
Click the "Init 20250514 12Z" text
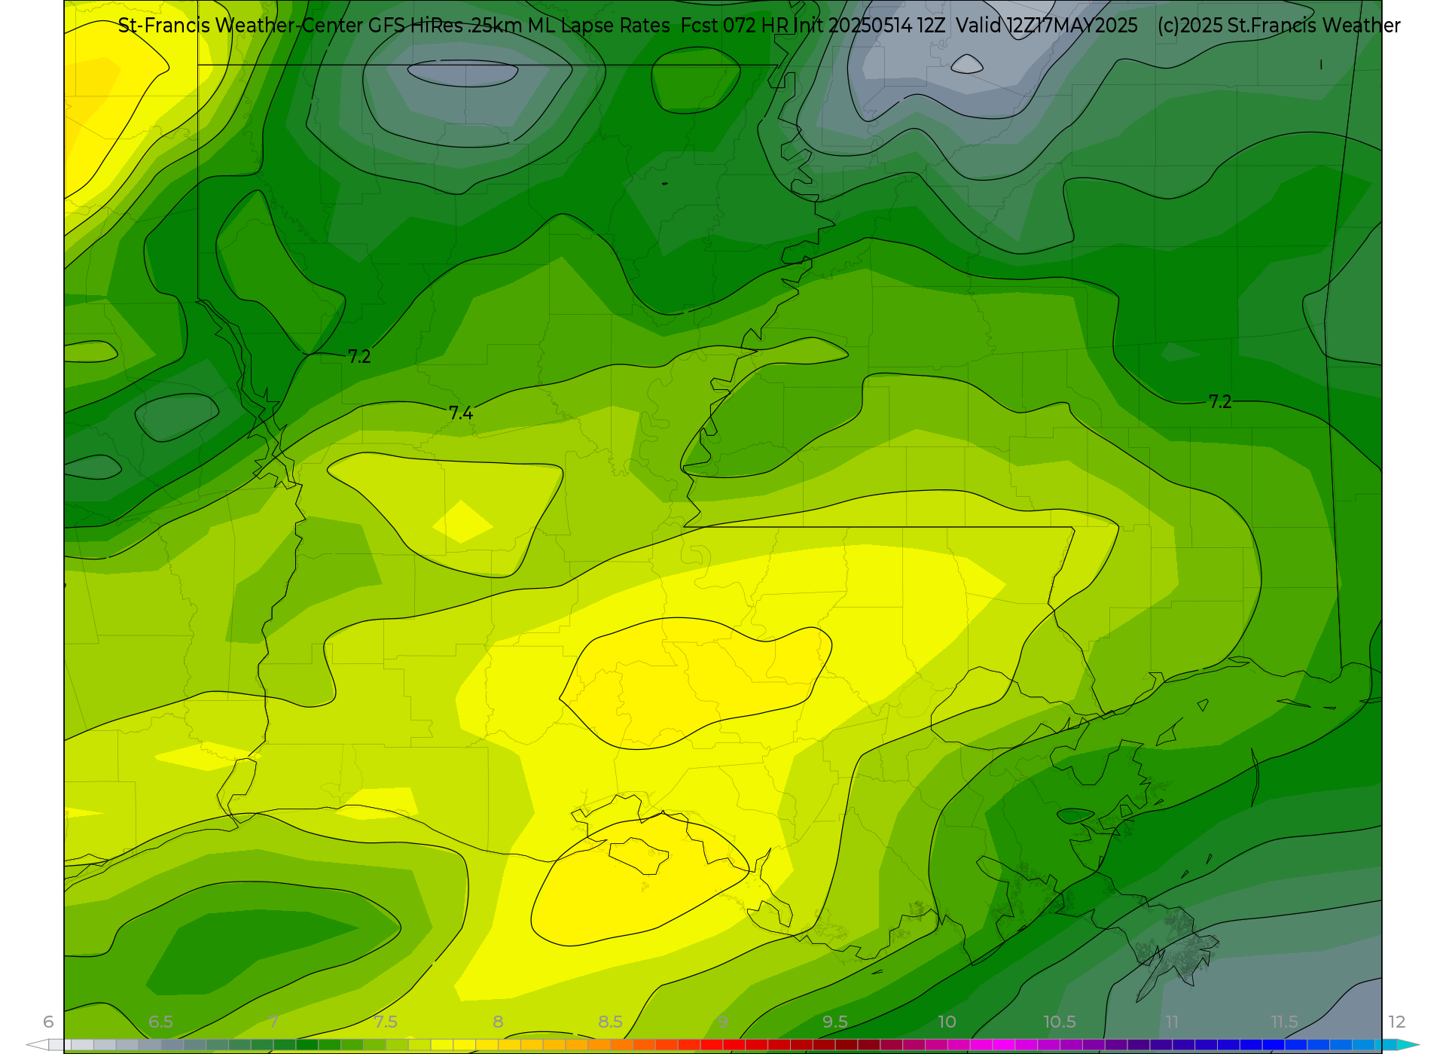pos(870,26)
